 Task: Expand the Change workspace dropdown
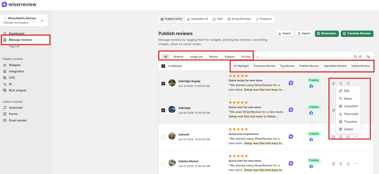tap(42, 21)
